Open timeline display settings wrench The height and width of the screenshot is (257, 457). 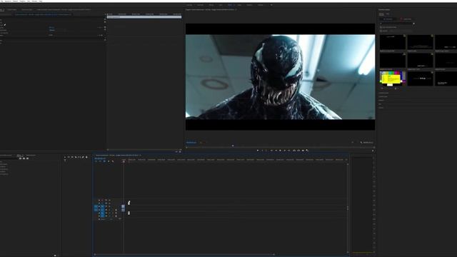[x=113, y=161]
